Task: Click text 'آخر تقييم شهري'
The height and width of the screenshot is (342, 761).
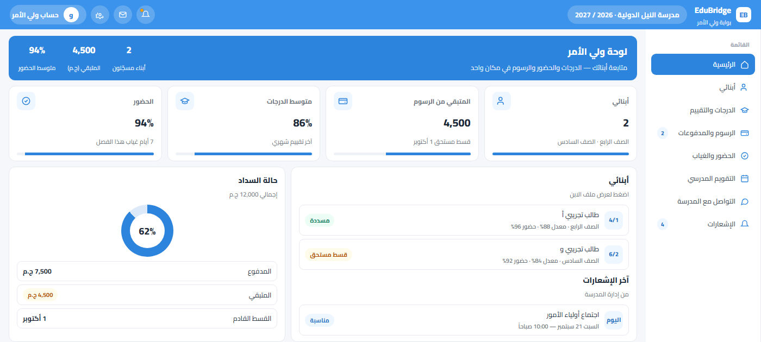Action: point(292,142)
